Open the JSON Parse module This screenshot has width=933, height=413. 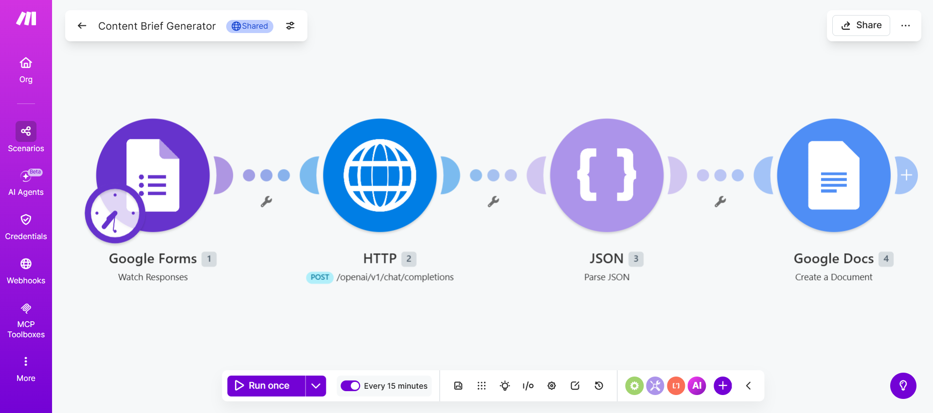607,175
